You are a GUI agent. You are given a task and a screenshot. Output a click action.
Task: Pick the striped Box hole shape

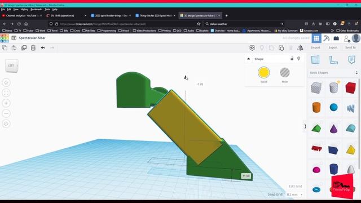(316, 88)
